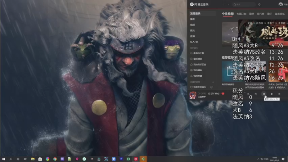Viewport: 288px width, 162px height.
Task: Switch to the 专属定制 tab
Action: (241, 14)
